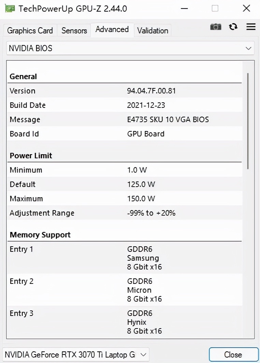Select the Maximum power limit row
This screenshot has width=260, height=363.
[125, 199]
